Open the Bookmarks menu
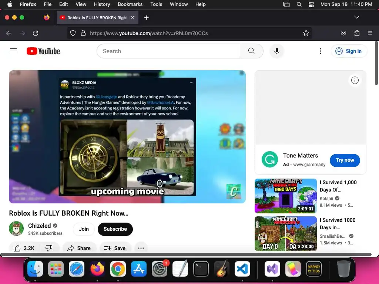 (130, 4)
